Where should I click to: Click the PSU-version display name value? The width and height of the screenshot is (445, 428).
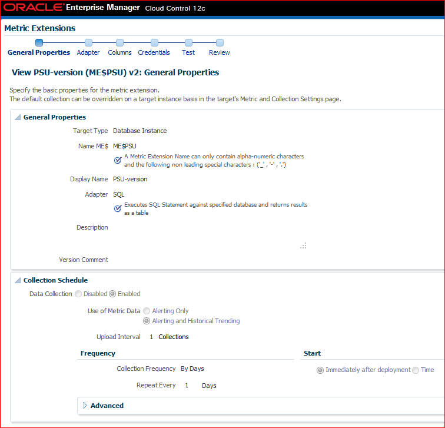[x=130, y=179]
